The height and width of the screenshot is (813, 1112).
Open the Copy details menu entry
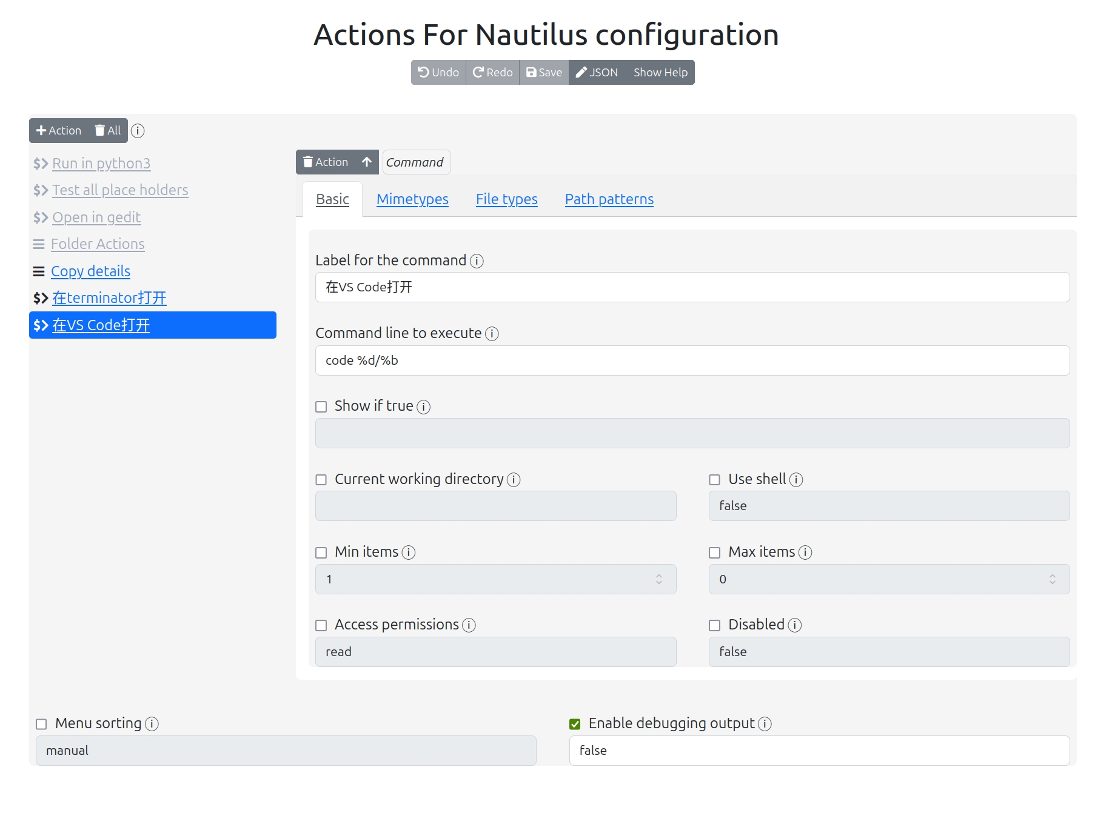(x=90, y=271)
